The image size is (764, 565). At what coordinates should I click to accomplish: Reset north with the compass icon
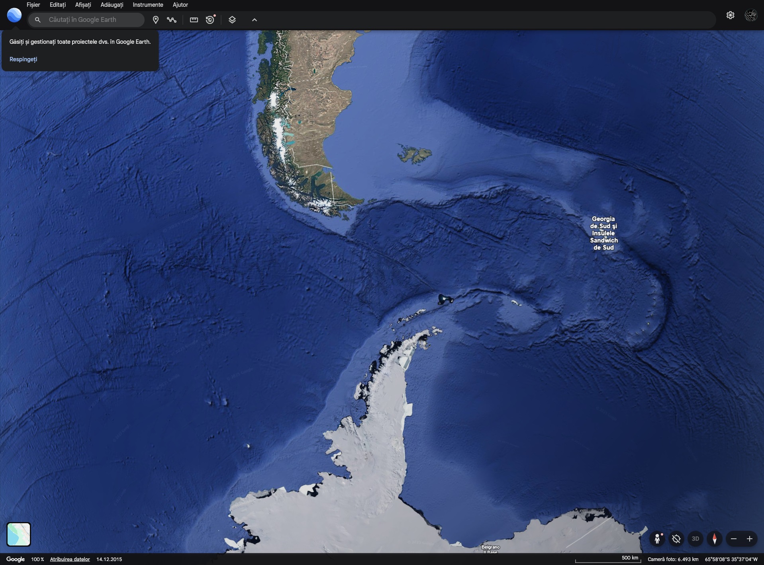tap(715, 539)
